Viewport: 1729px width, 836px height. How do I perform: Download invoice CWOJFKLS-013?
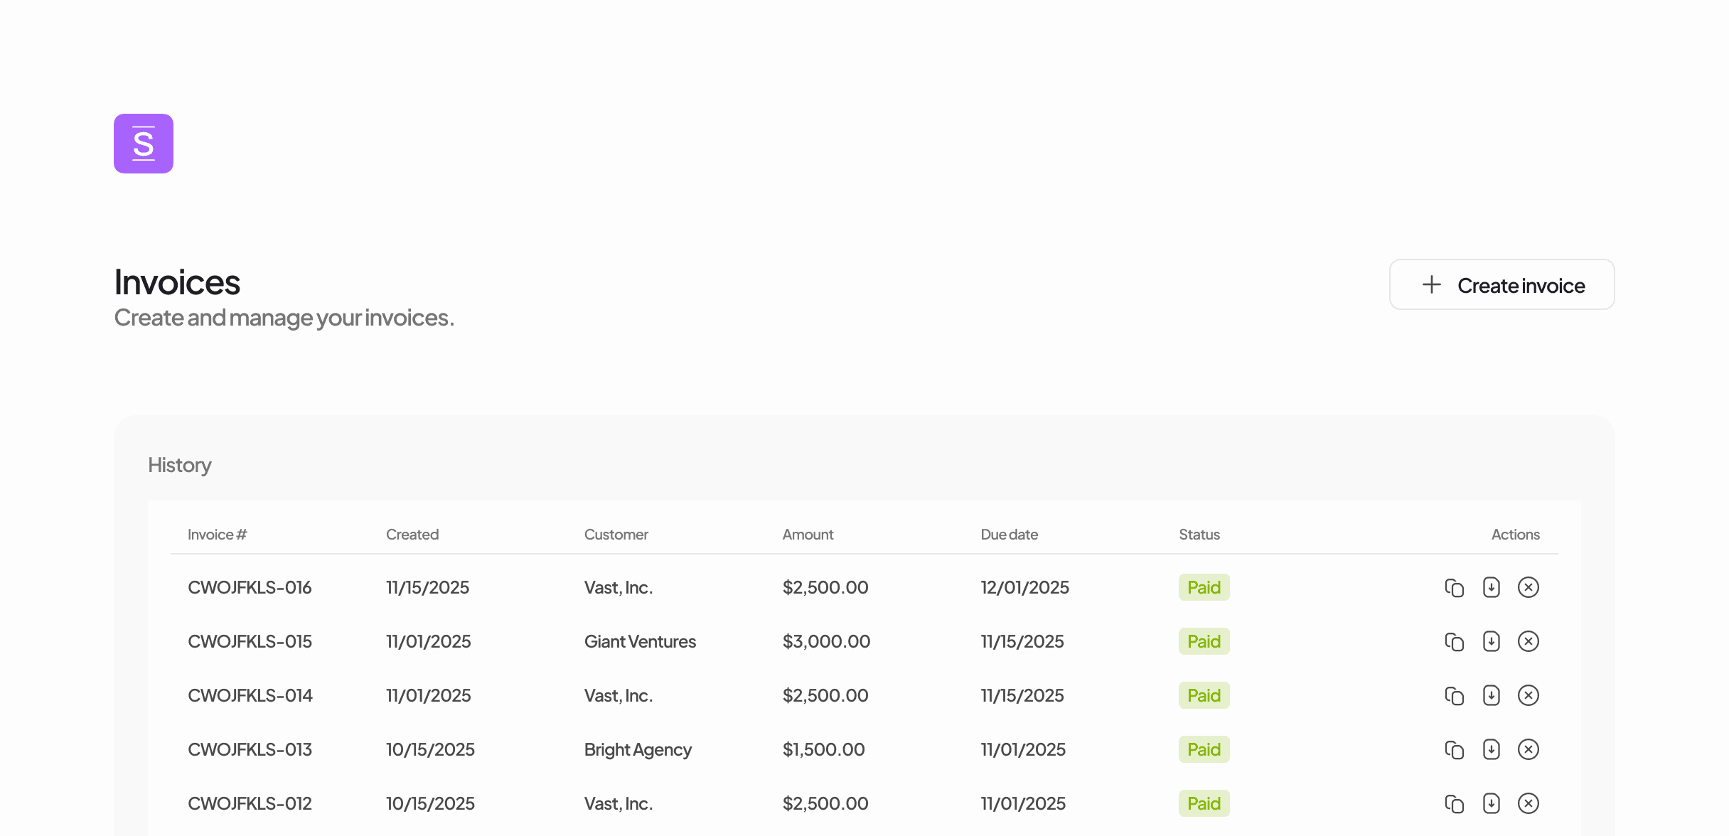(x=1491, y=750)
